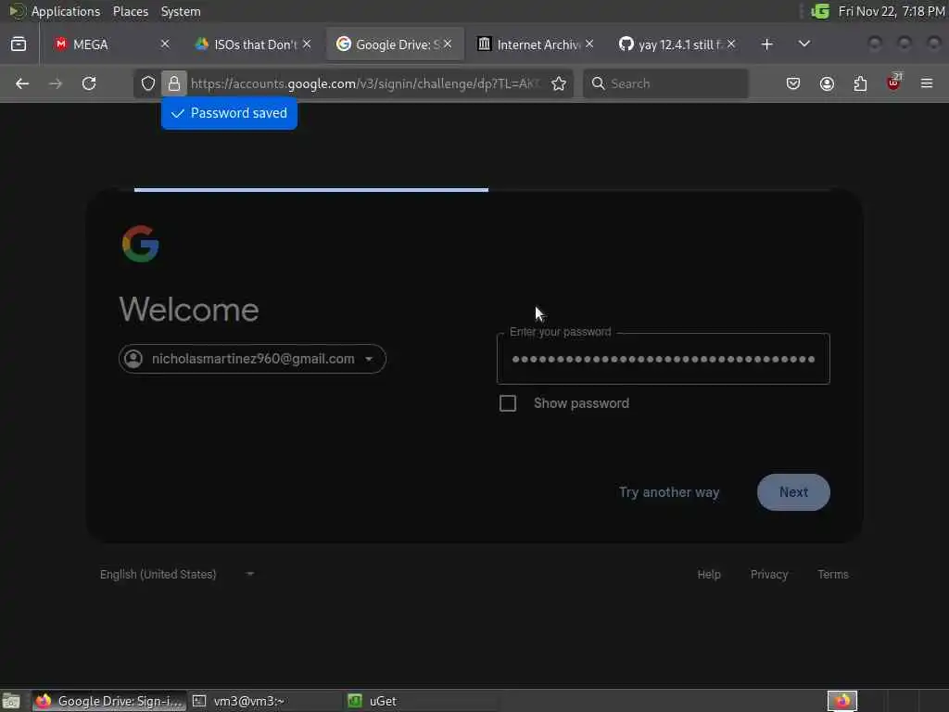Select Google Drive Sign-in taskbar window

point(109,701)
